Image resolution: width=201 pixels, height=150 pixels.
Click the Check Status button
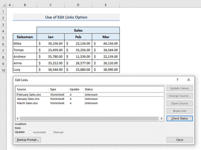click(179, 118)
